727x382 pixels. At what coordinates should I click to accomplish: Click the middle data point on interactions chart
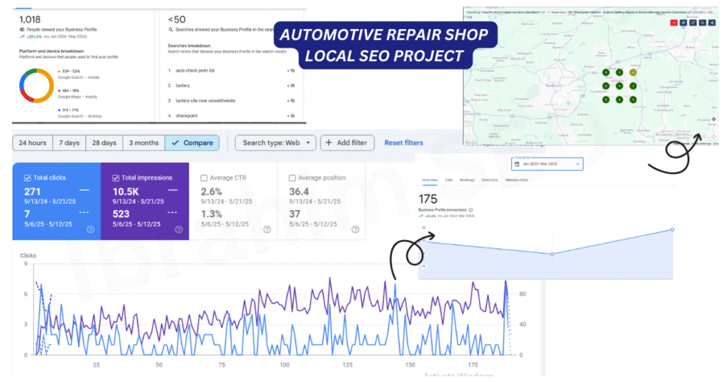tap(552, 254)
